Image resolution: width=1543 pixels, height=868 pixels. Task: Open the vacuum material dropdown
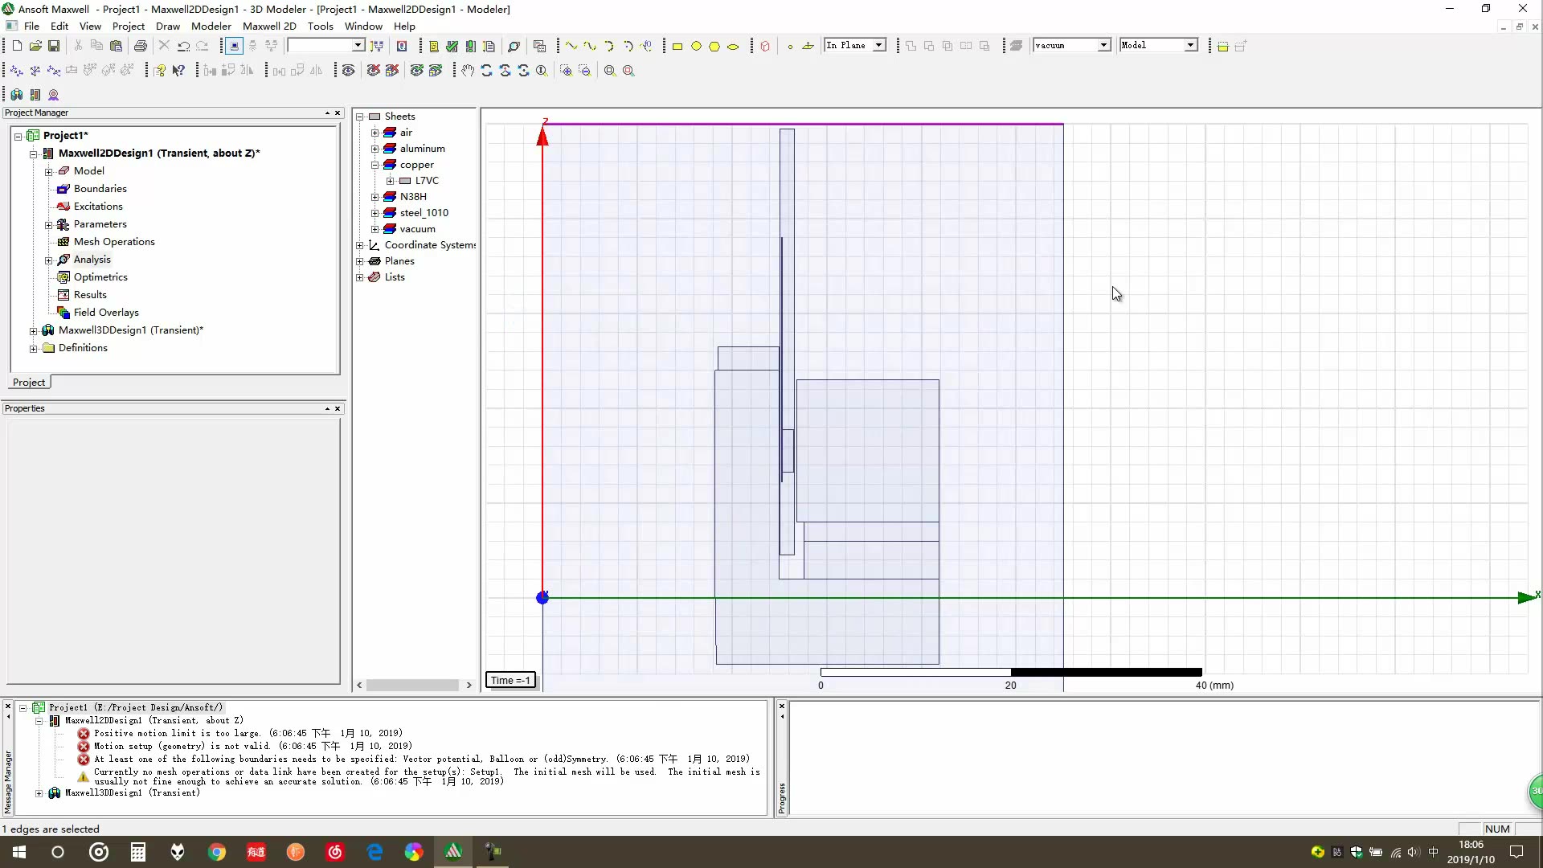pos(1103,46)
